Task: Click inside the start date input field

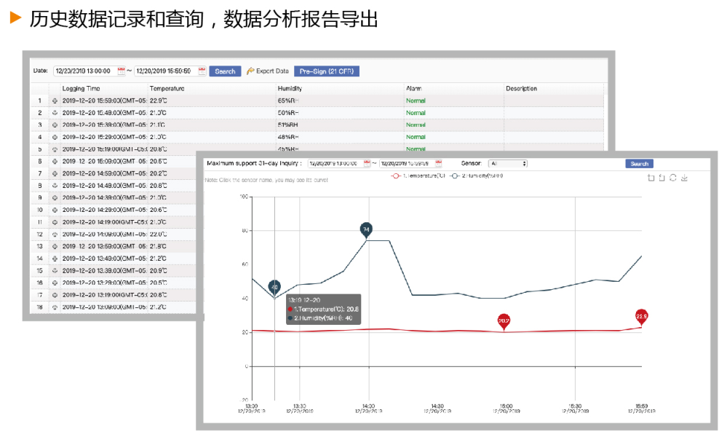Action: 84,70
